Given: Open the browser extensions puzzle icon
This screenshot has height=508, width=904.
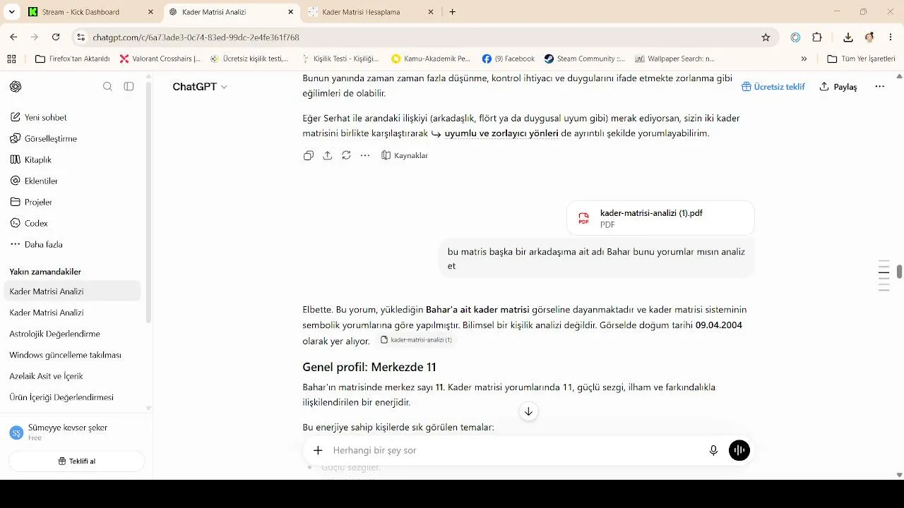Looking at the screenshot, I should [817, 37].
